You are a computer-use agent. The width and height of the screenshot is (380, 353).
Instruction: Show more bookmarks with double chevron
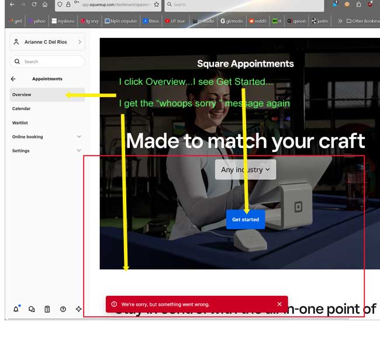click(340, 21)
